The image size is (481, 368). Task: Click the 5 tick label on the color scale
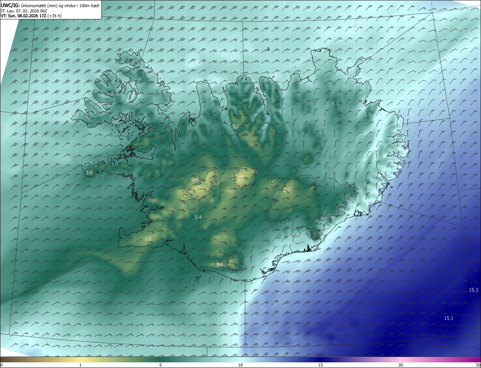(x=160, y=365)
